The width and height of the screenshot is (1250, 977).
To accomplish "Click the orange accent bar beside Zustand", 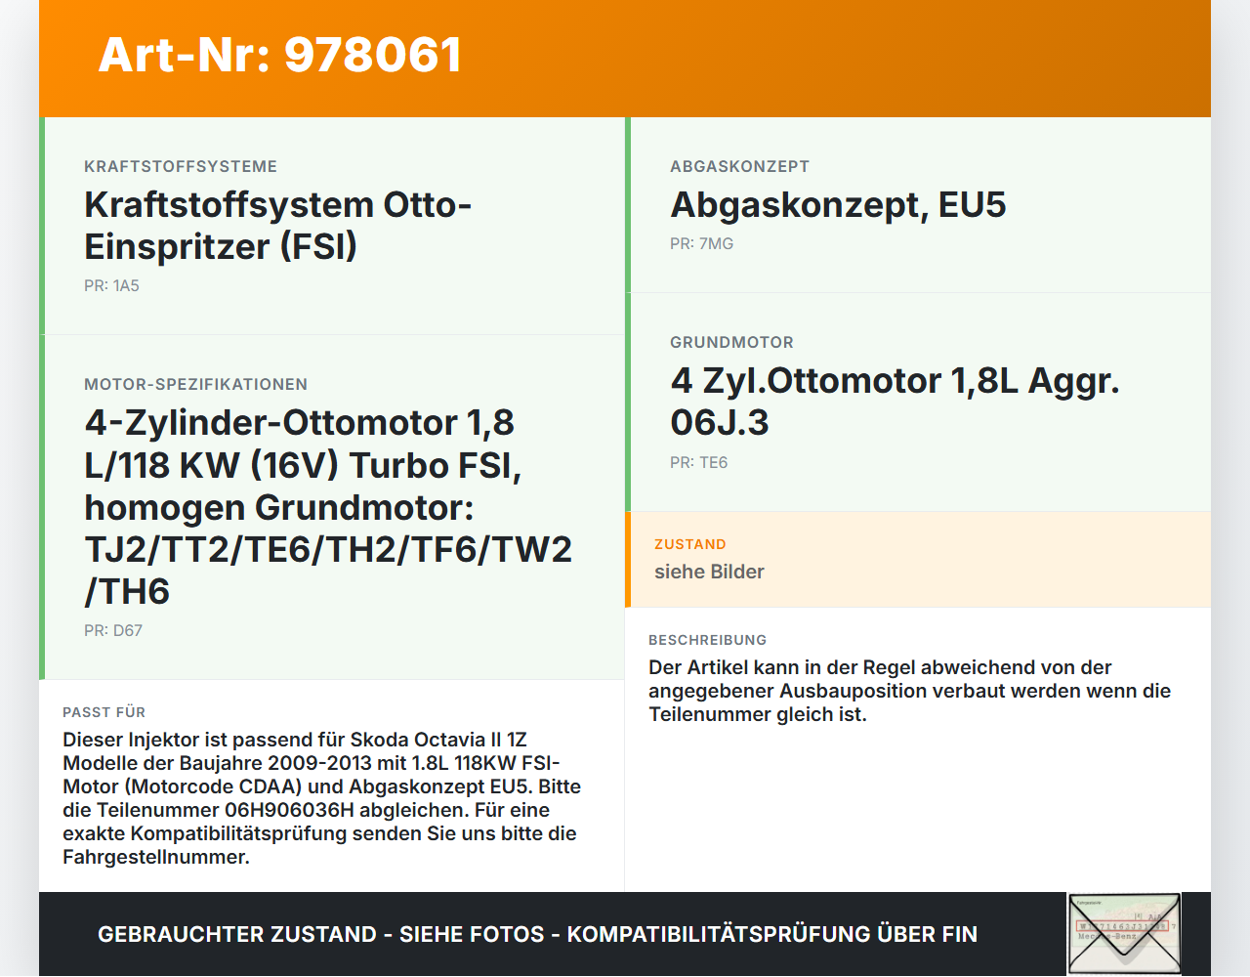I will [x=628, y=559].
